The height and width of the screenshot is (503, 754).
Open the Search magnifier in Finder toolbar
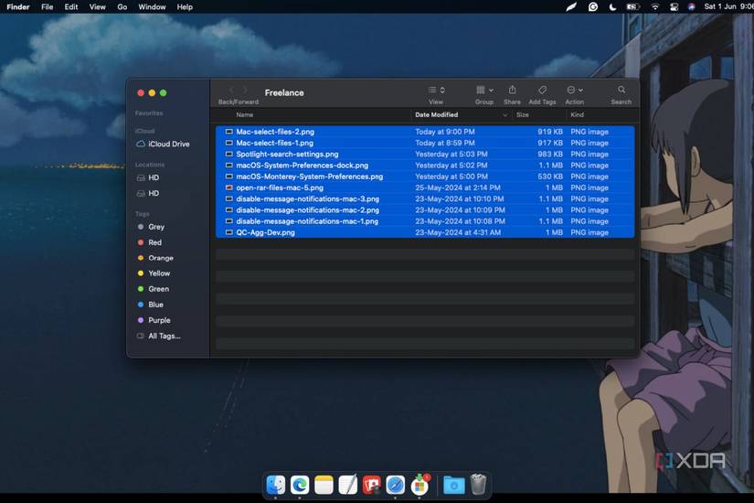point(621,90)
